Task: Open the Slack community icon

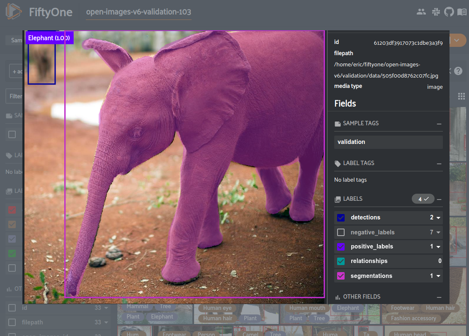Action: click(436, 12)
